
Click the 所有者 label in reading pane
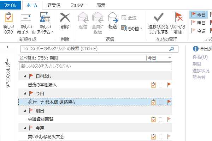click(199, 77)
